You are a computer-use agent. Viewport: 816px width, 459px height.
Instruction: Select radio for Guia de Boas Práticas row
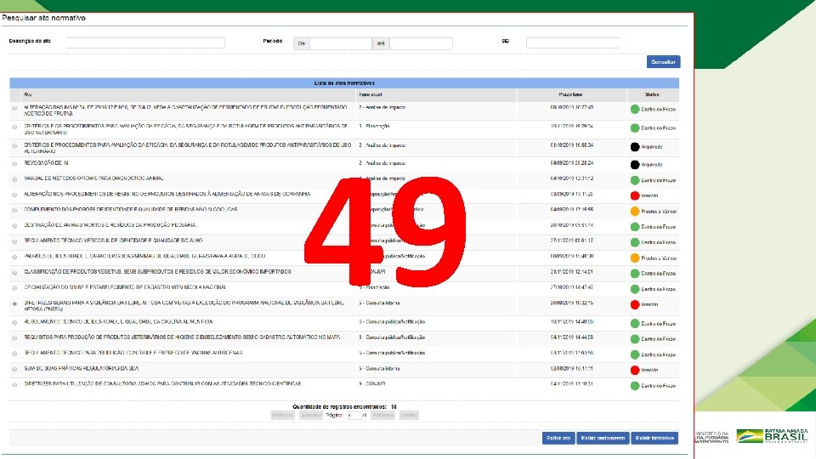14,370
